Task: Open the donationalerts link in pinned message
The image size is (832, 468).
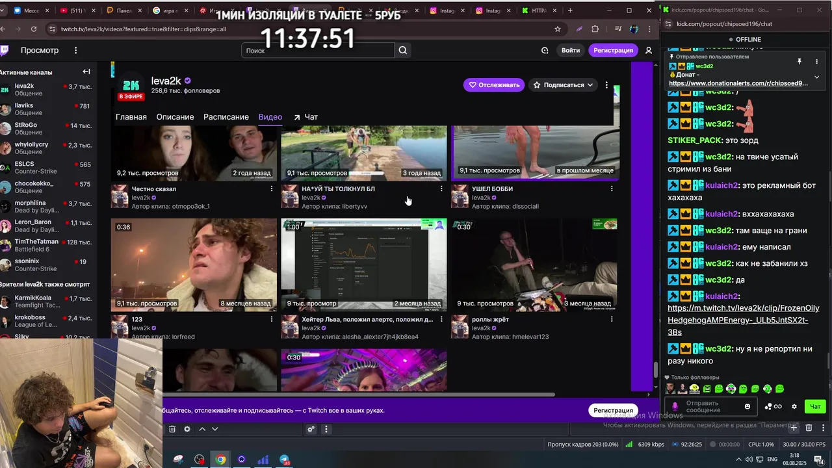Action: [x=738, y=83]
